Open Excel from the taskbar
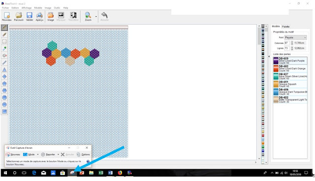315x181 pixels. click(x=100, y=173)
